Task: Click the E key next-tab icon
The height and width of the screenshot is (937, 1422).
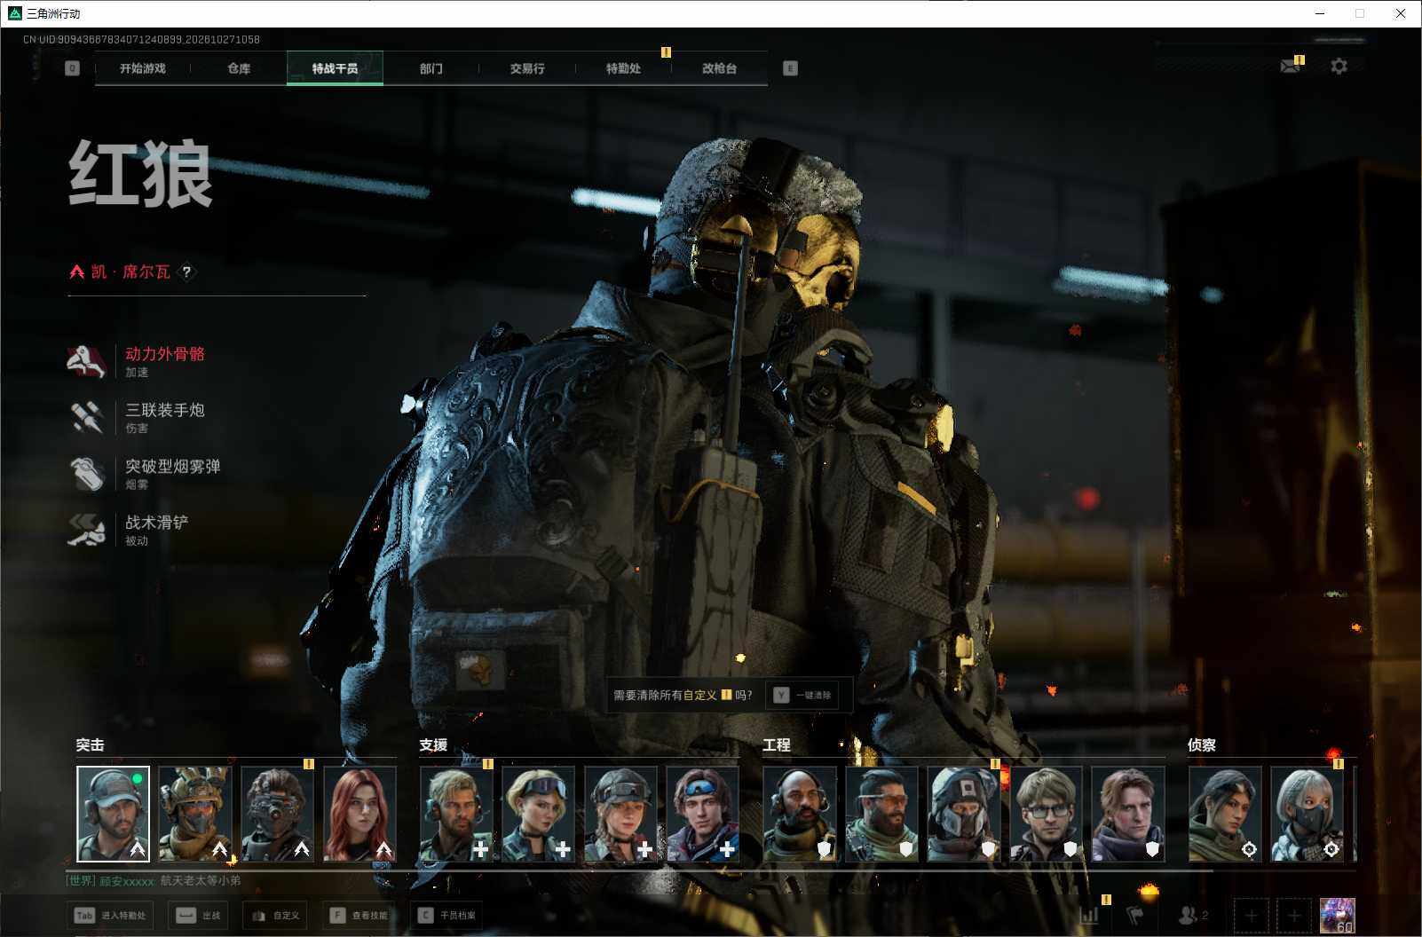Action: [x=790, y=68]
